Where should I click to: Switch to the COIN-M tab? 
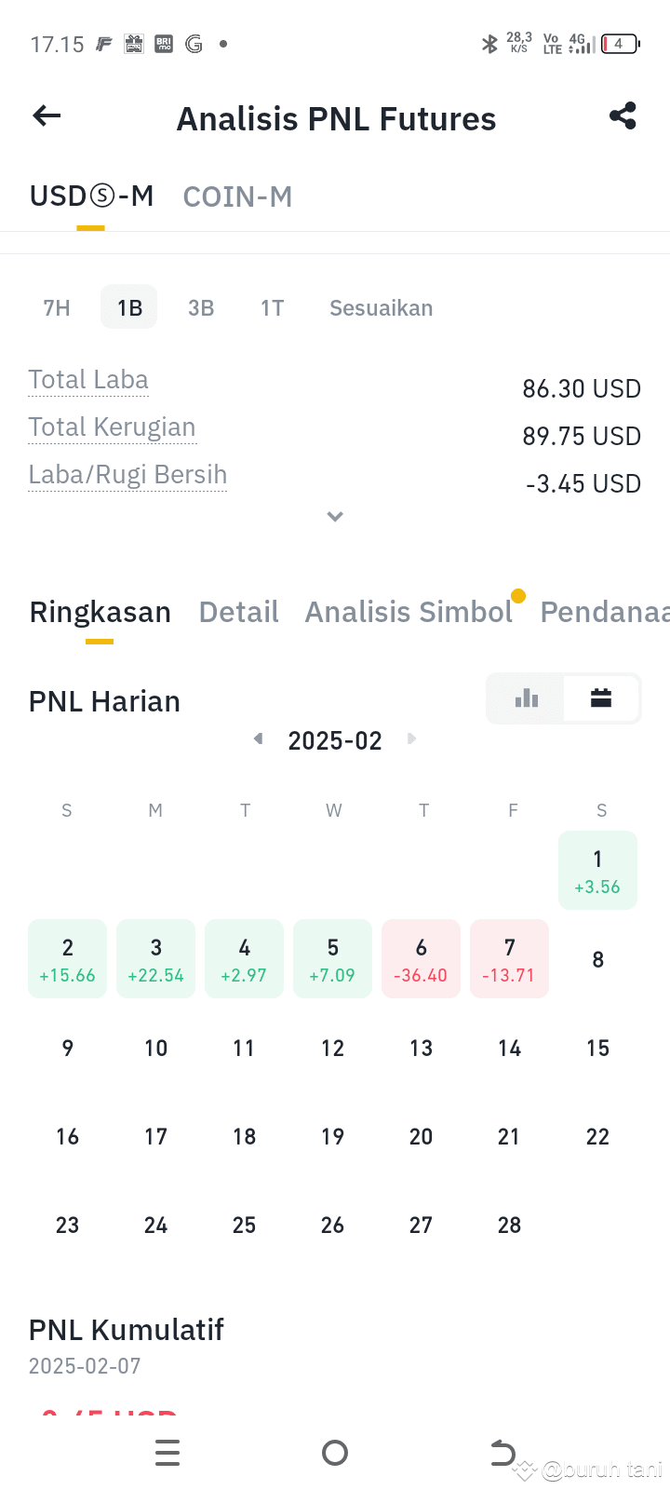point(238,196)
